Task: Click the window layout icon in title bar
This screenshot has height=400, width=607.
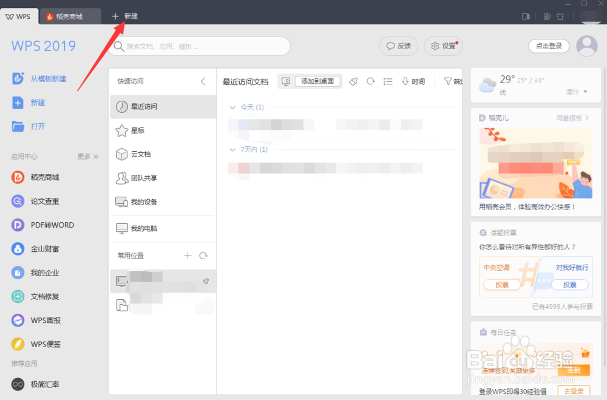Action: pyautogui.click(x=526, y=16)
